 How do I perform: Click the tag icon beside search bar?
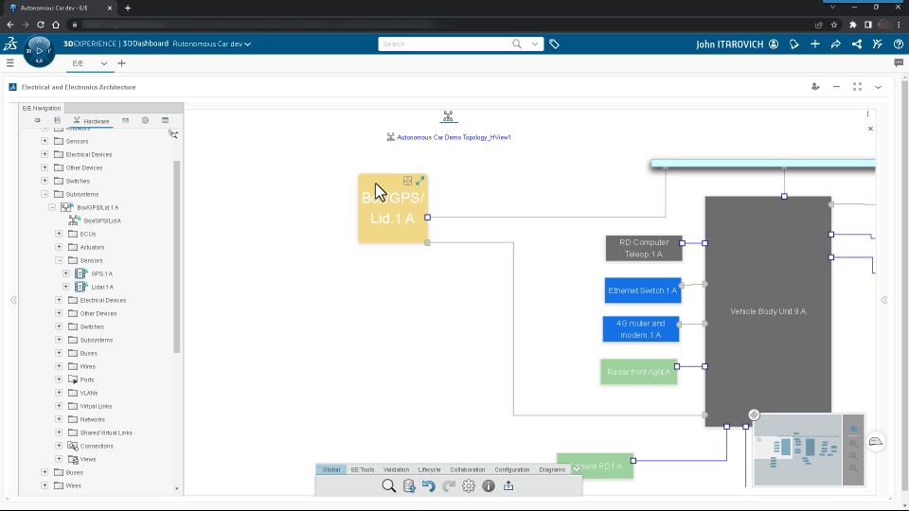click(554, 44)
